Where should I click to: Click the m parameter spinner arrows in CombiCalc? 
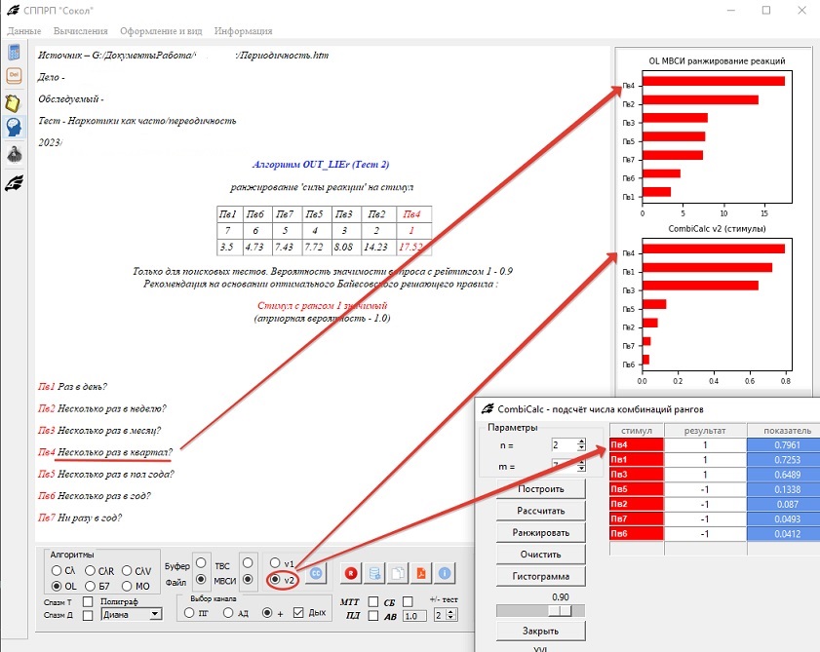coord(581,466)
